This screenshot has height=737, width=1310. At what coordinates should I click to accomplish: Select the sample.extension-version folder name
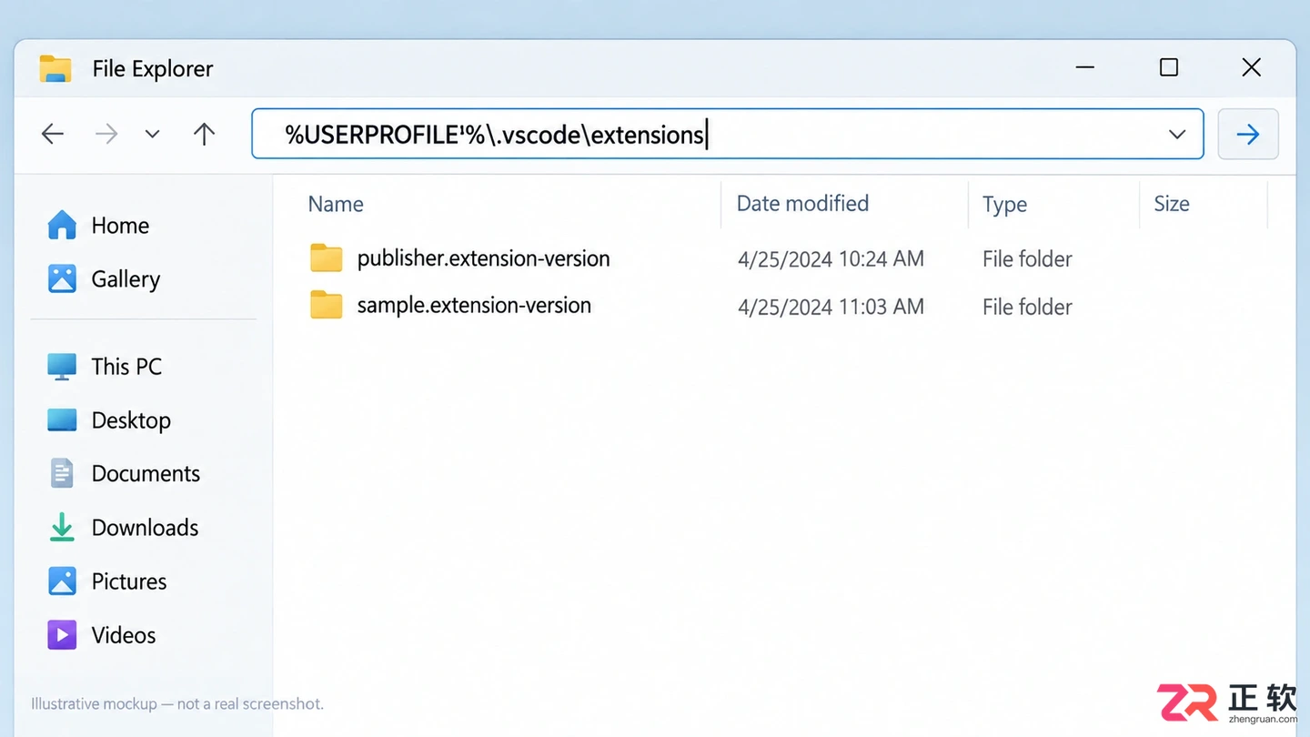474,306
